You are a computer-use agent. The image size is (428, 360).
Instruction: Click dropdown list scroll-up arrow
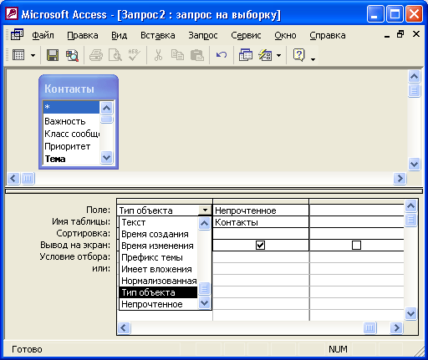(x=204, y=223)
